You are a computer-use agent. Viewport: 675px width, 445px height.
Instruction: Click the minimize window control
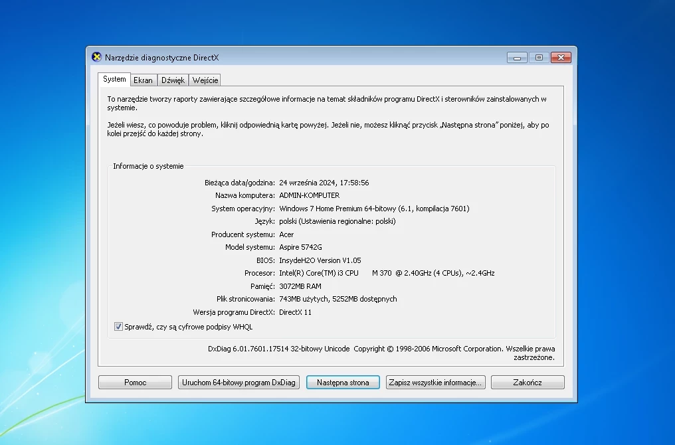pos(516,57)
